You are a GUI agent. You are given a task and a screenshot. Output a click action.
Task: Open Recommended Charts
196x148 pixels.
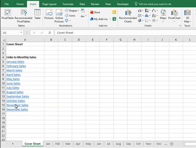(x=128, y=16)
